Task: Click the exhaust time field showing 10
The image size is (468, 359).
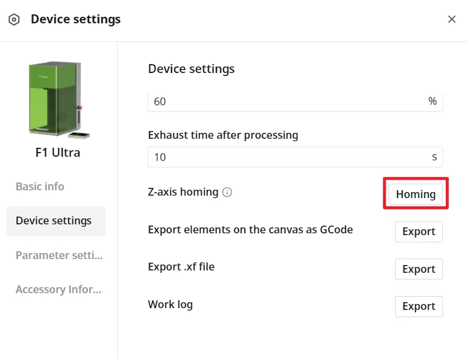Action: (295, 157)
